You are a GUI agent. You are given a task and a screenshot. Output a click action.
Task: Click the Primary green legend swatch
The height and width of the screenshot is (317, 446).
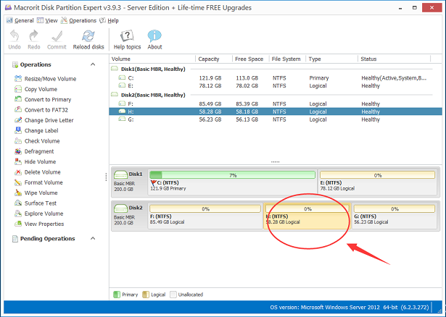117,295
